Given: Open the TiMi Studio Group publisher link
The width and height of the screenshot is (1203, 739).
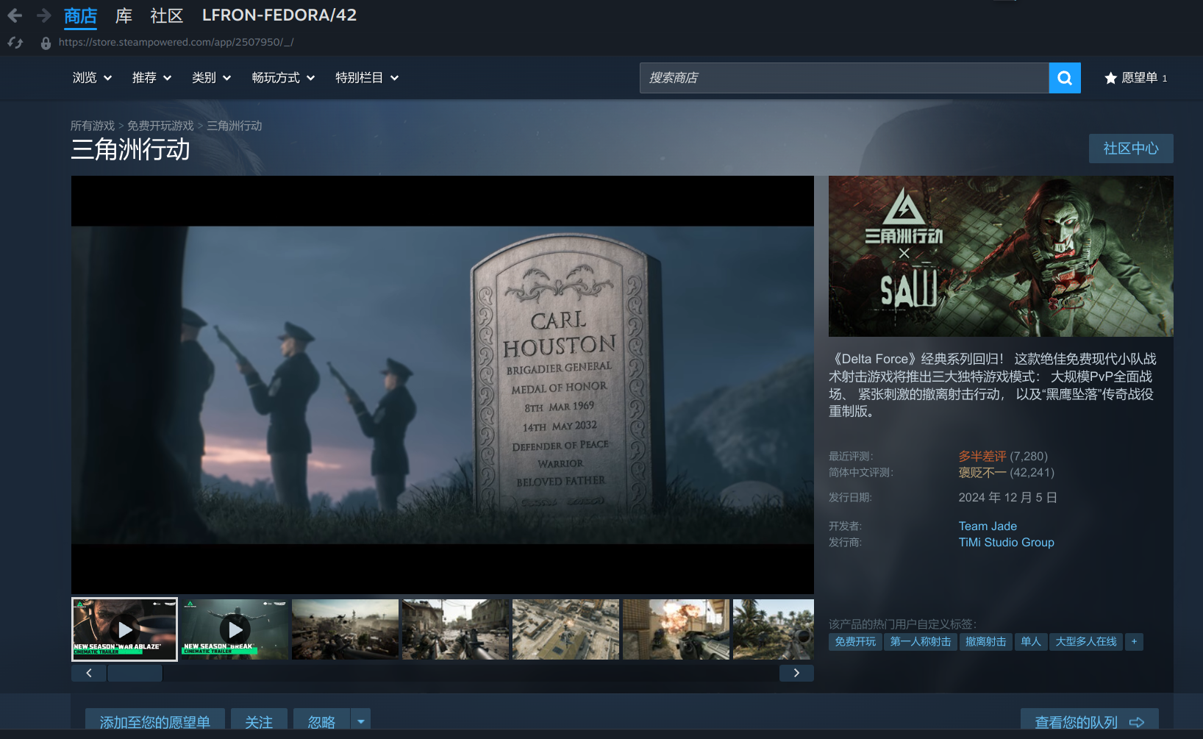Looking at the screenshot, I should coord(1006,543).
